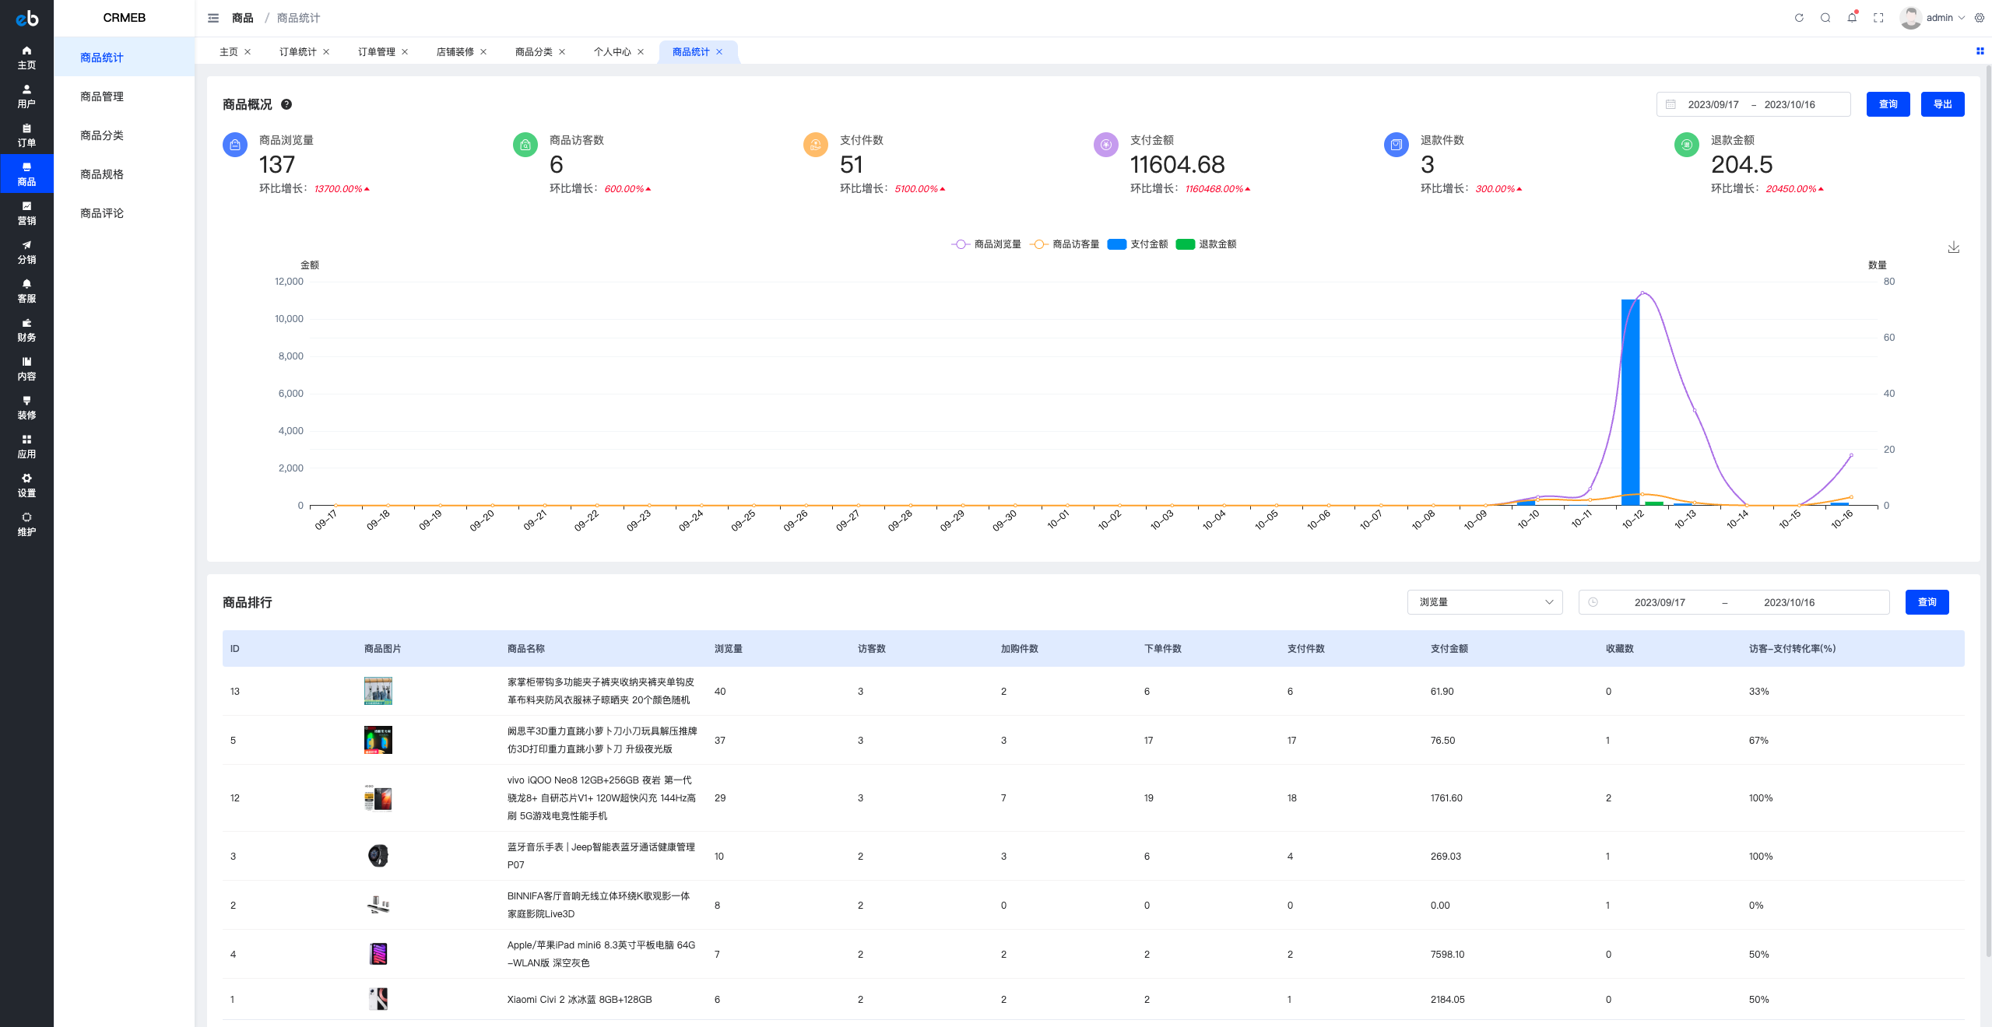Switch to the 订单管理 tab
The width and height of the screenshot is (1992, 1027).
tap(376, 52)
